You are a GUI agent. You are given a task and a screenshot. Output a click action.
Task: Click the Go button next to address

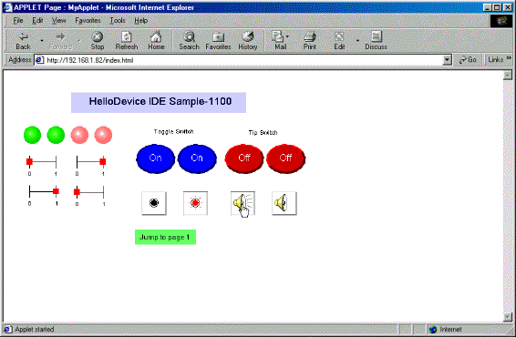(x=468, y=60)
